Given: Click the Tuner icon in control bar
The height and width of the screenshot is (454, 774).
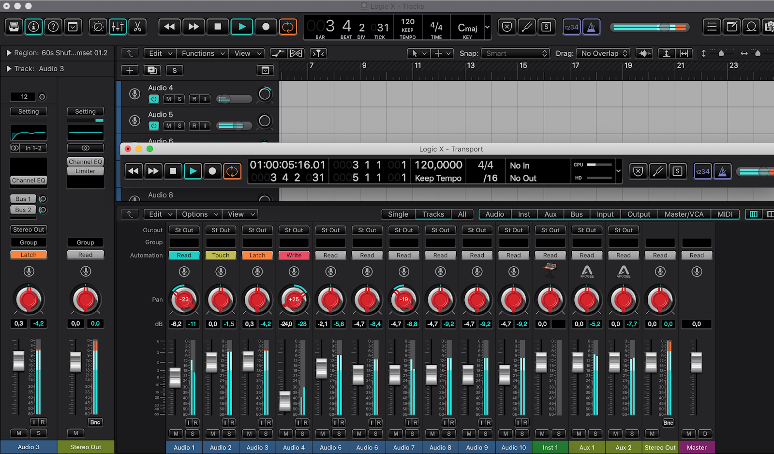Looking at the screenshot, I should 527,27.
